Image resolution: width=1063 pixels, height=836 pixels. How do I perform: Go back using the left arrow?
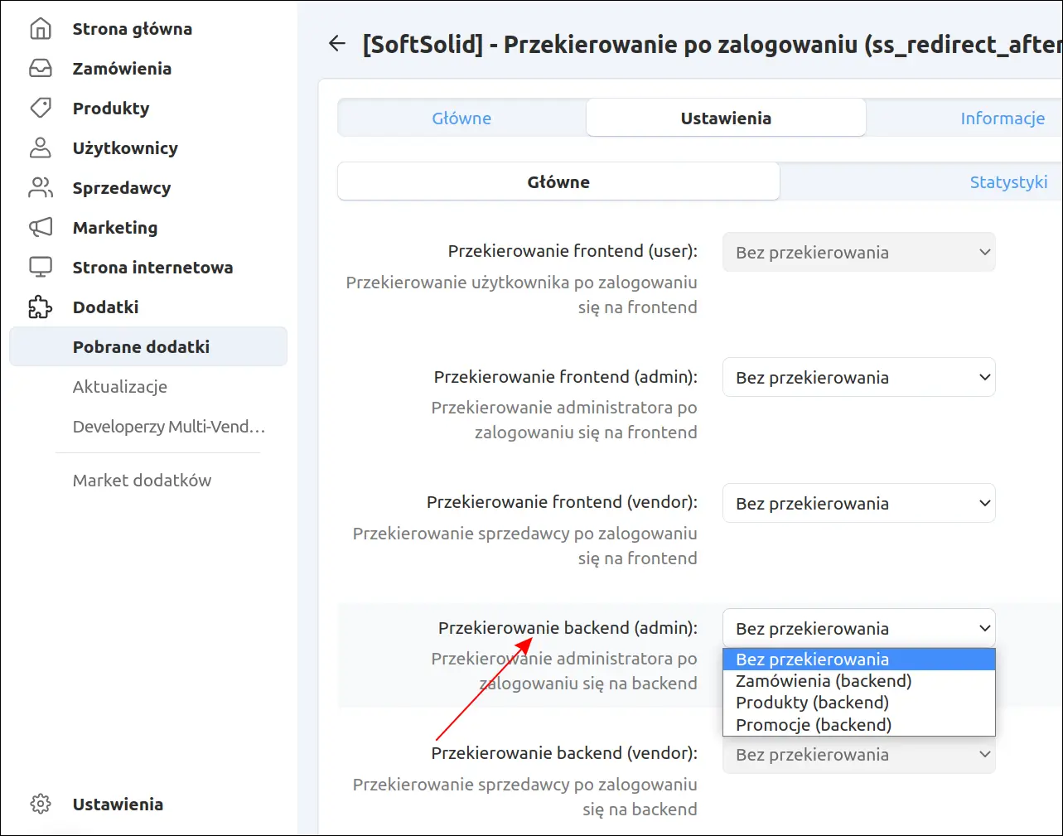(336, 44)
